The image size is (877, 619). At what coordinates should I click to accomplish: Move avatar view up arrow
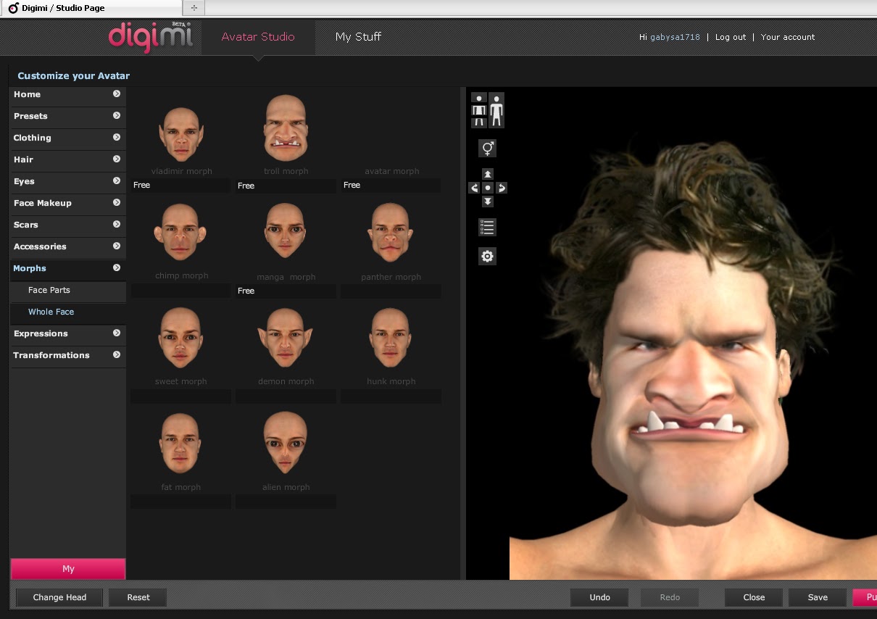[488, 174]
